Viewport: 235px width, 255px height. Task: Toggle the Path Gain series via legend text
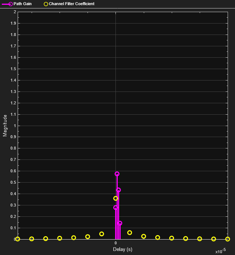(22, 4)
